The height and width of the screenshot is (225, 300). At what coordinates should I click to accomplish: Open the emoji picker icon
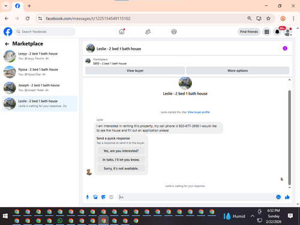click(x=278, y=197)
